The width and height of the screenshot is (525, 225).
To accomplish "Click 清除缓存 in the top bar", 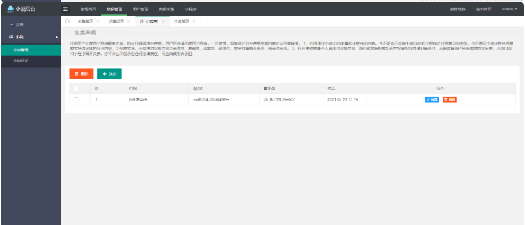I will click(x=458, y=9).
